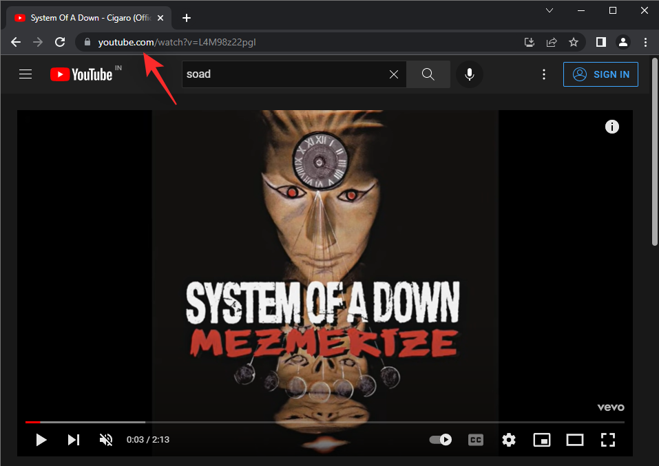Show video info card icon
The width and height of the screenshot is (659, 466).
(x=612, y=127)
